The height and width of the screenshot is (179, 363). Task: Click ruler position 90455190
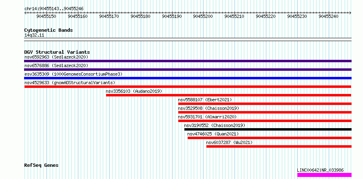tap(172, 16)
